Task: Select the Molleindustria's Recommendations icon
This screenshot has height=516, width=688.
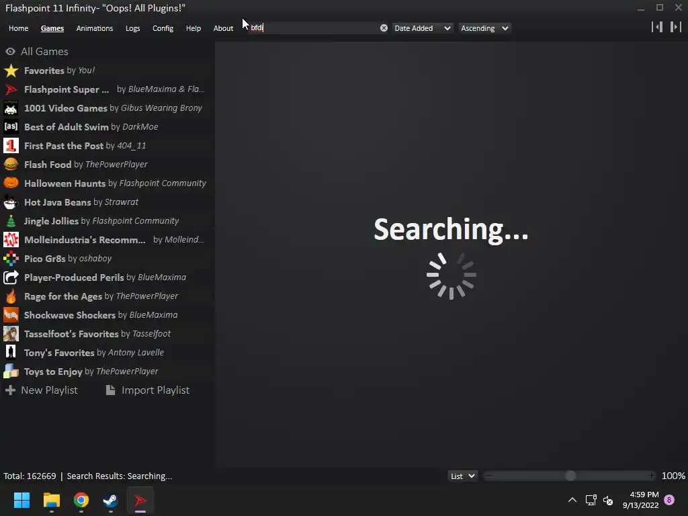Action: 11,240
